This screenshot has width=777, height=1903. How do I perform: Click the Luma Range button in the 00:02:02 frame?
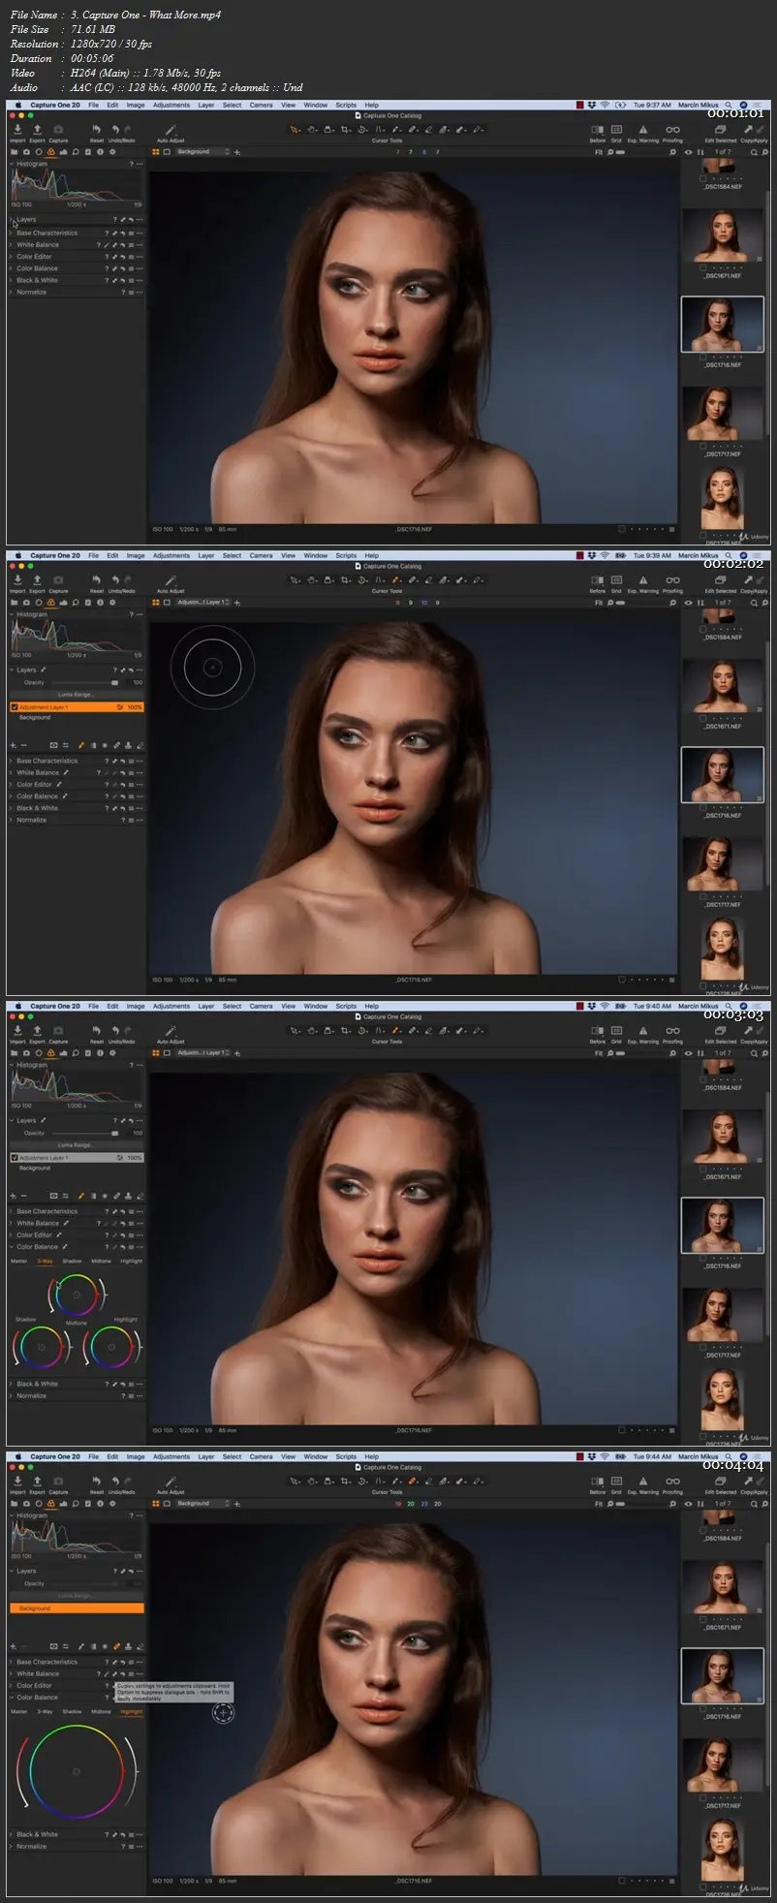point(75,695)
